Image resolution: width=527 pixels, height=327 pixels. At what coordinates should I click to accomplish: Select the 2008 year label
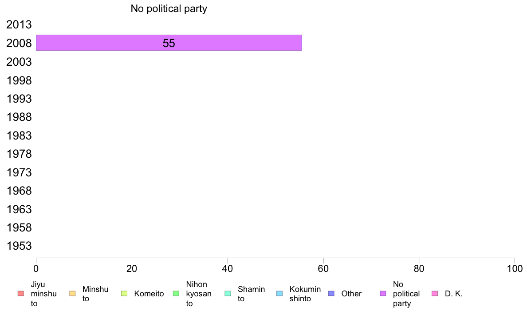coord(19,43)
